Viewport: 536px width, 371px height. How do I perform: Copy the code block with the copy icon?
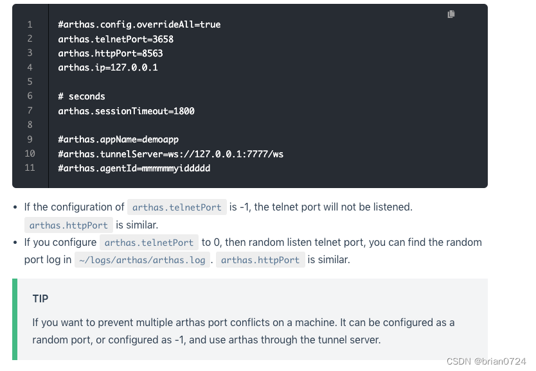tap(451, 14)
